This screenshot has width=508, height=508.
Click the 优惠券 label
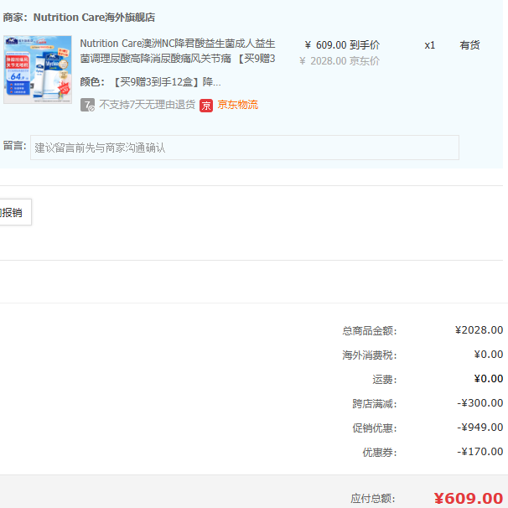tap(380, 453)
